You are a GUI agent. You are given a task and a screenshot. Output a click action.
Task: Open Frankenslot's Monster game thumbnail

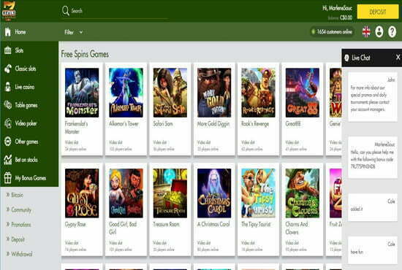(x=82, y=93)
